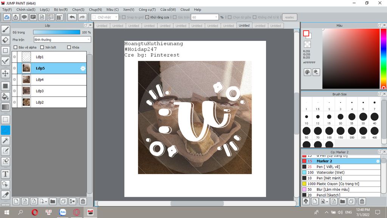Adjust Độ trong opacity slider

[57, 33]
